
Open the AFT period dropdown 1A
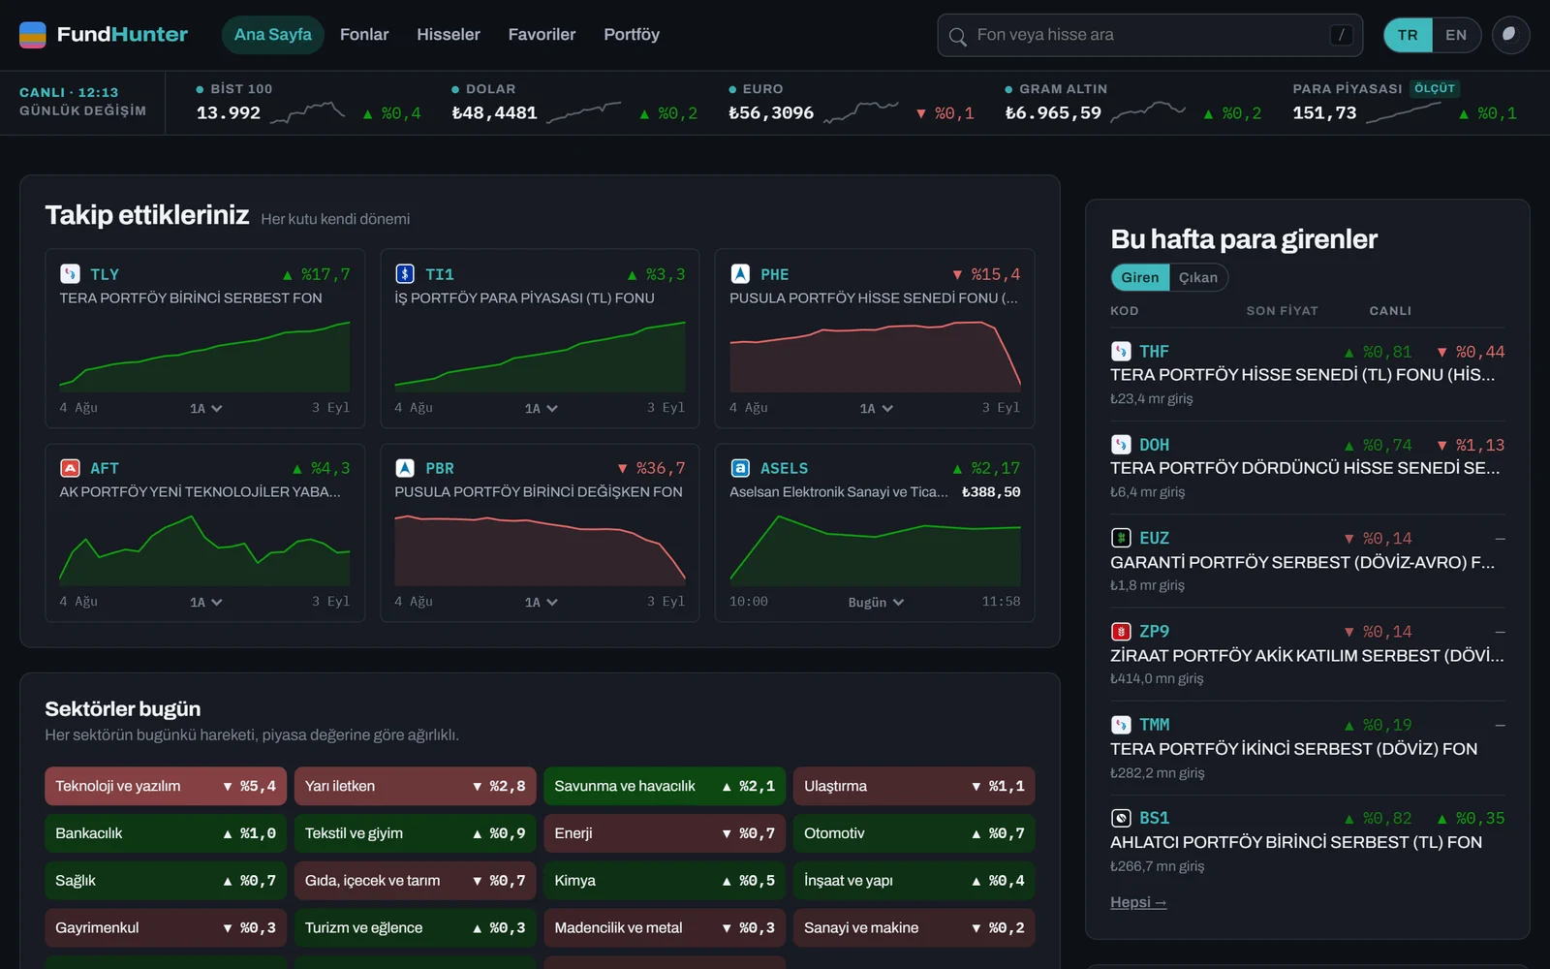pos(205,603)
